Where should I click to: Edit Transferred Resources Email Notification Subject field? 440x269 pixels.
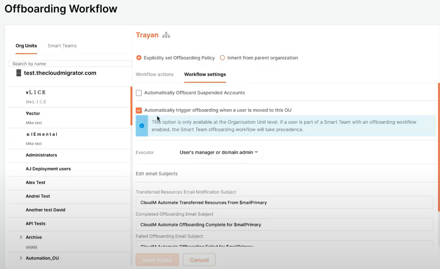284,203
